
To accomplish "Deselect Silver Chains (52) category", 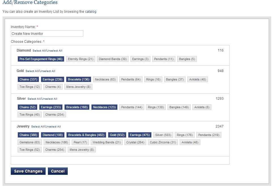I will point(27,107).
